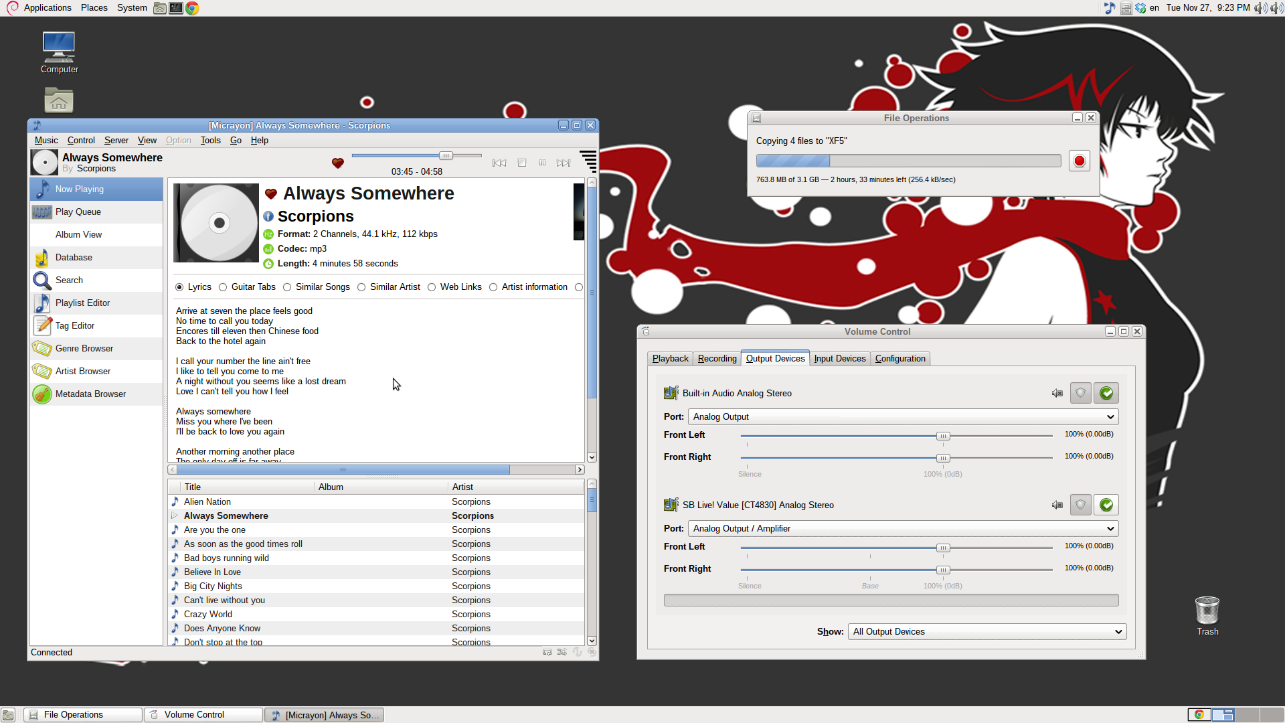1285x723 pixels.
Task: Switch to File Operations in taskbar
Action: point(83,715)
